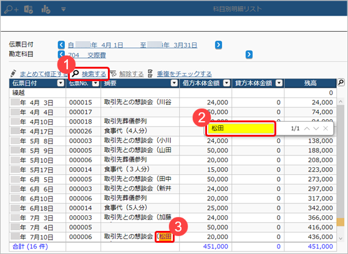Select voucher number 000018 cell
The width and height of the screenshot is (348, 254).
coord(83,122)
